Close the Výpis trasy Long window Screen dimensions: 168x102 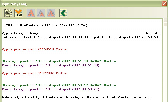(x=164, y=4)
